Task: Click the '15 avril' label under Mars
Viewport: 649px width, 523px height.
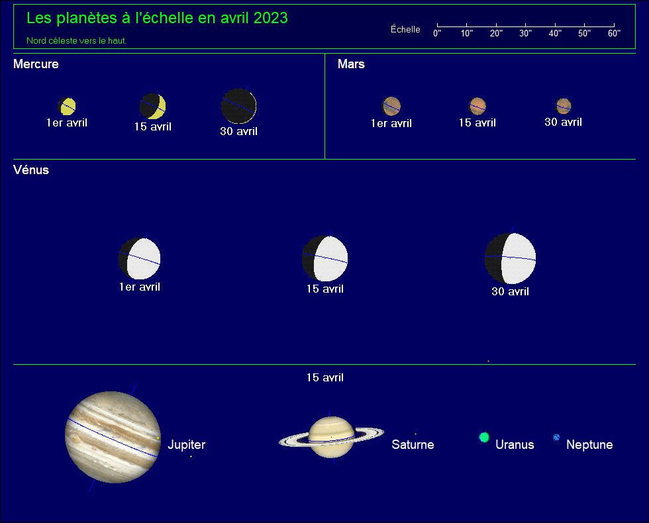Action: [x=477, y=122]
